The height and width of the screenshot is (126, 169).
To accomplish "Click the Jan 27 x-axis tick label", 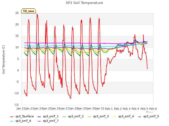I will tap(65, 108).
